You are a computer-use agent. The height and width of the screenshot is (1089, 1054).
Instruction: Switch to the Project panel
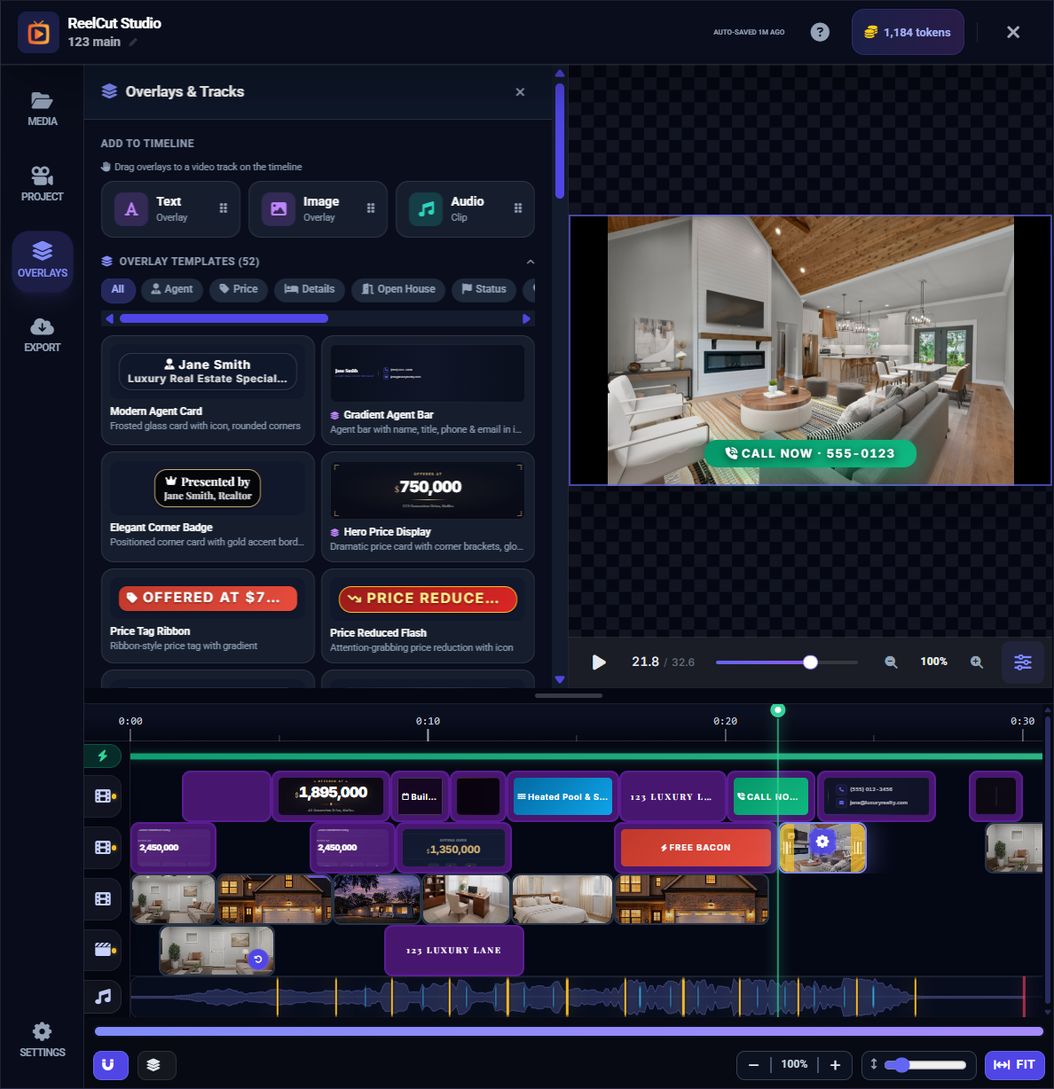(42, 183)
